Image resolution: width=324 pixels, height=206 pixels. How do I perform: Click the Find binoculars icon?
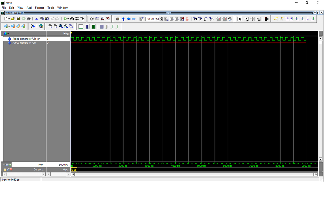click(72, 19)
